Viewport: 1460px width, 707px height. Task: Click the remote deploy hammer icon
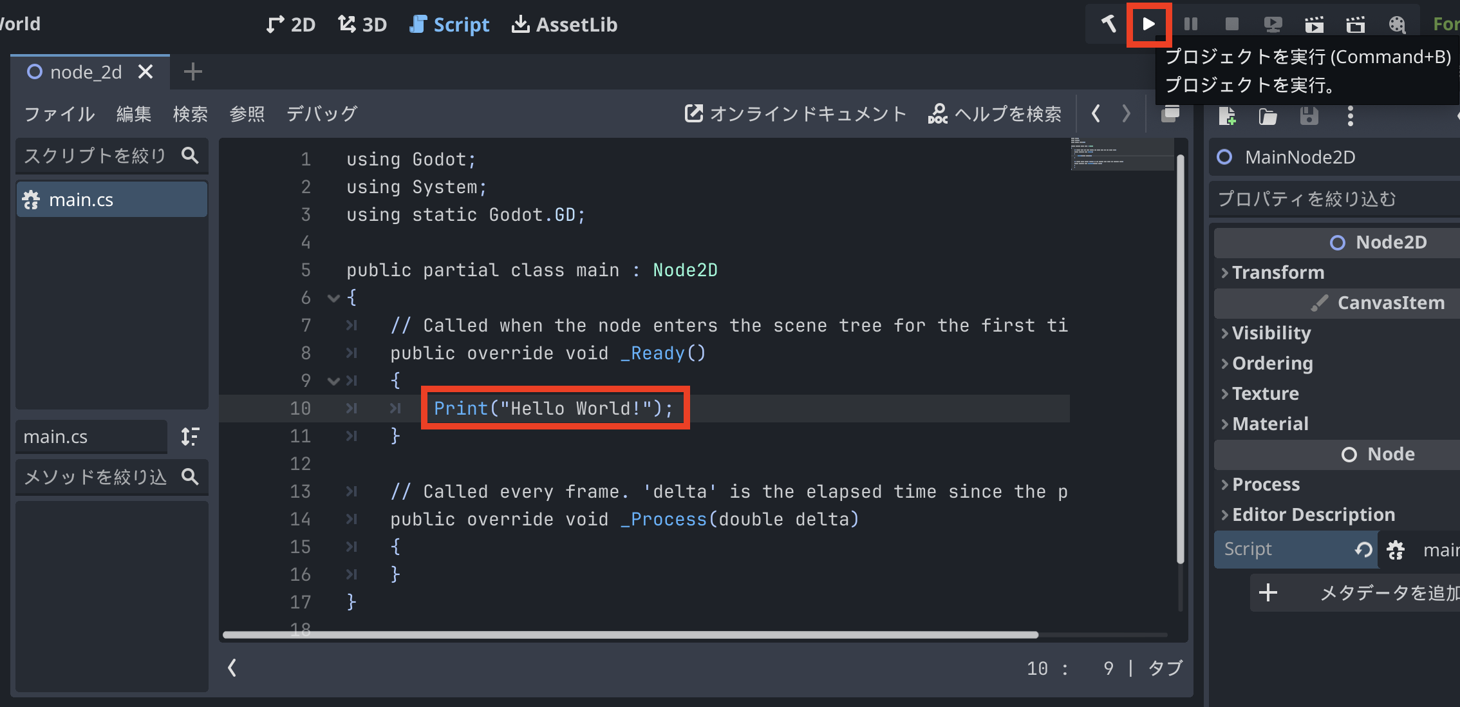(1109, 24)
